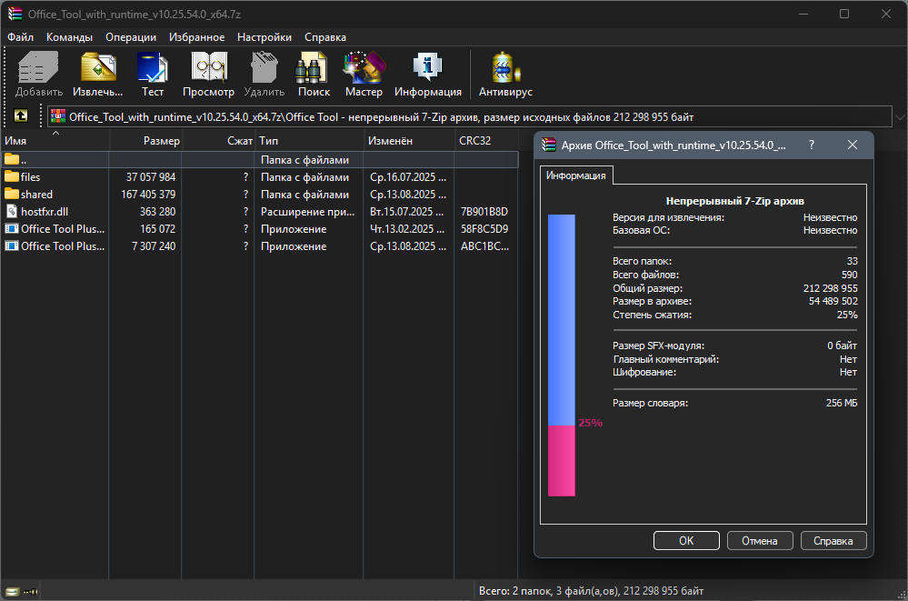Open the Операции menu
This screenshot has width=908, height=601.
[x=131, y=37]
